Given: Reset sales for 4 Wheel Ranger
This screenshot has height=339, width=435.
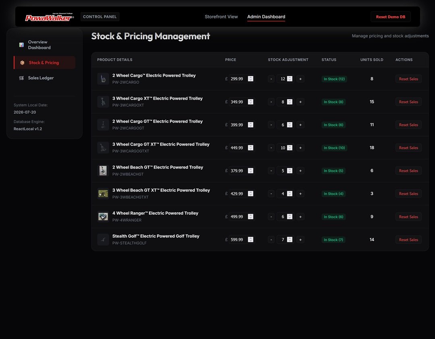Looking at the screenshot, I should (408, 216).
